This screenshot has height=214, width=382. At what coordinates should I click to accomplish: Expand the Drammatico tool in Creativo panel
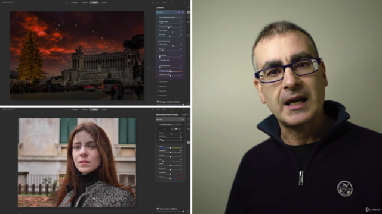pyautogui.click(x=162, y=96)
